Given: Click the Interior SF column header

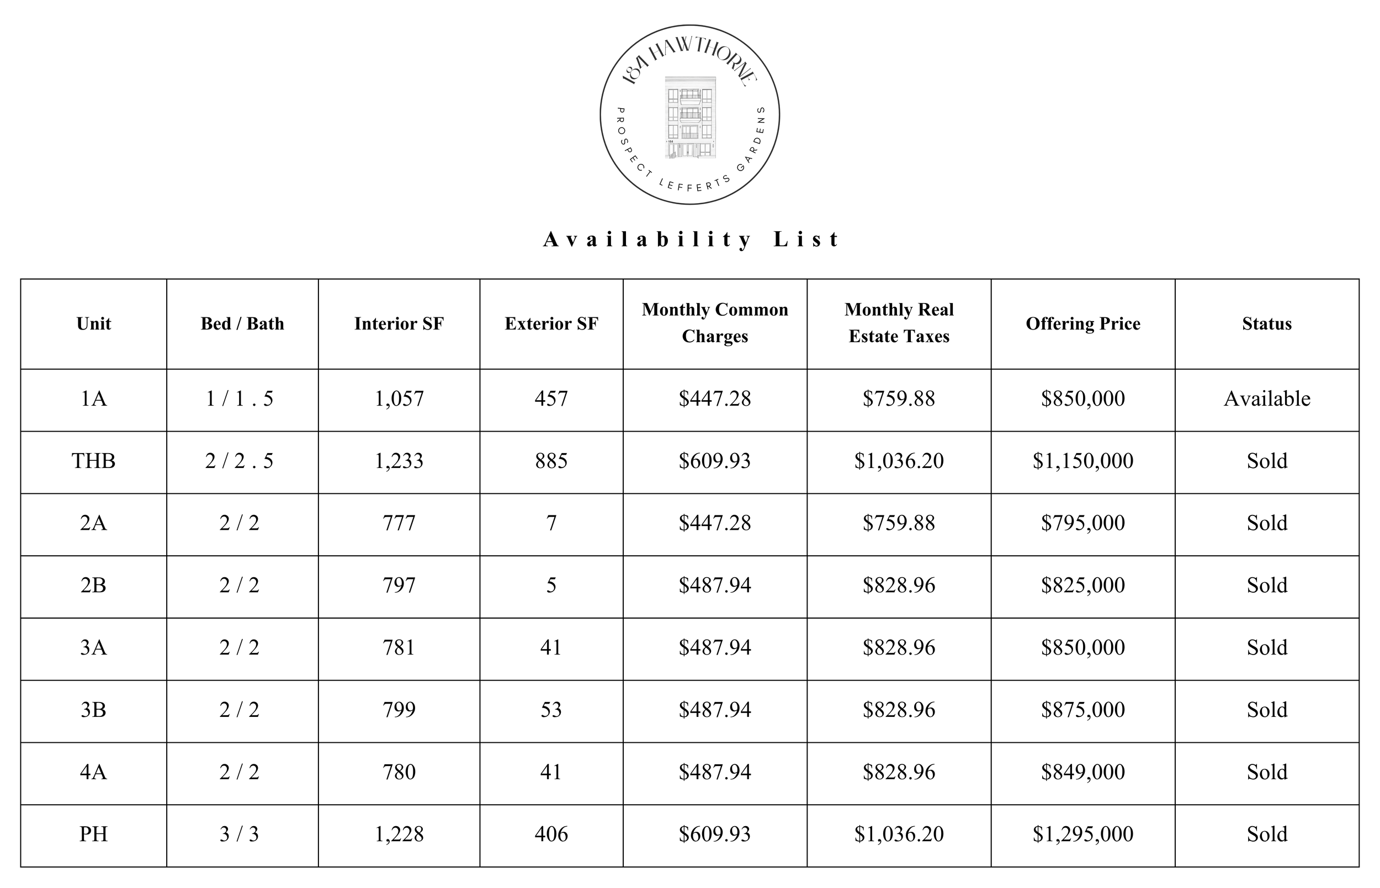Looking at the screenshot, I should click(x=399, y=324).
